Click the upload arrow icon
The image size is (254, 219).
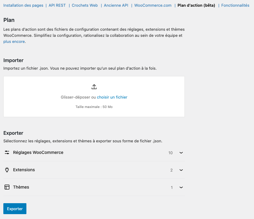click(94, 87)
